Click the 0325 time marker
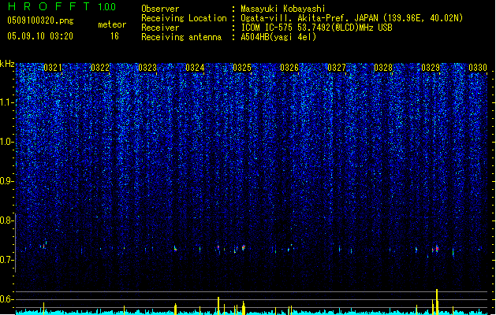 coord(242,68)
